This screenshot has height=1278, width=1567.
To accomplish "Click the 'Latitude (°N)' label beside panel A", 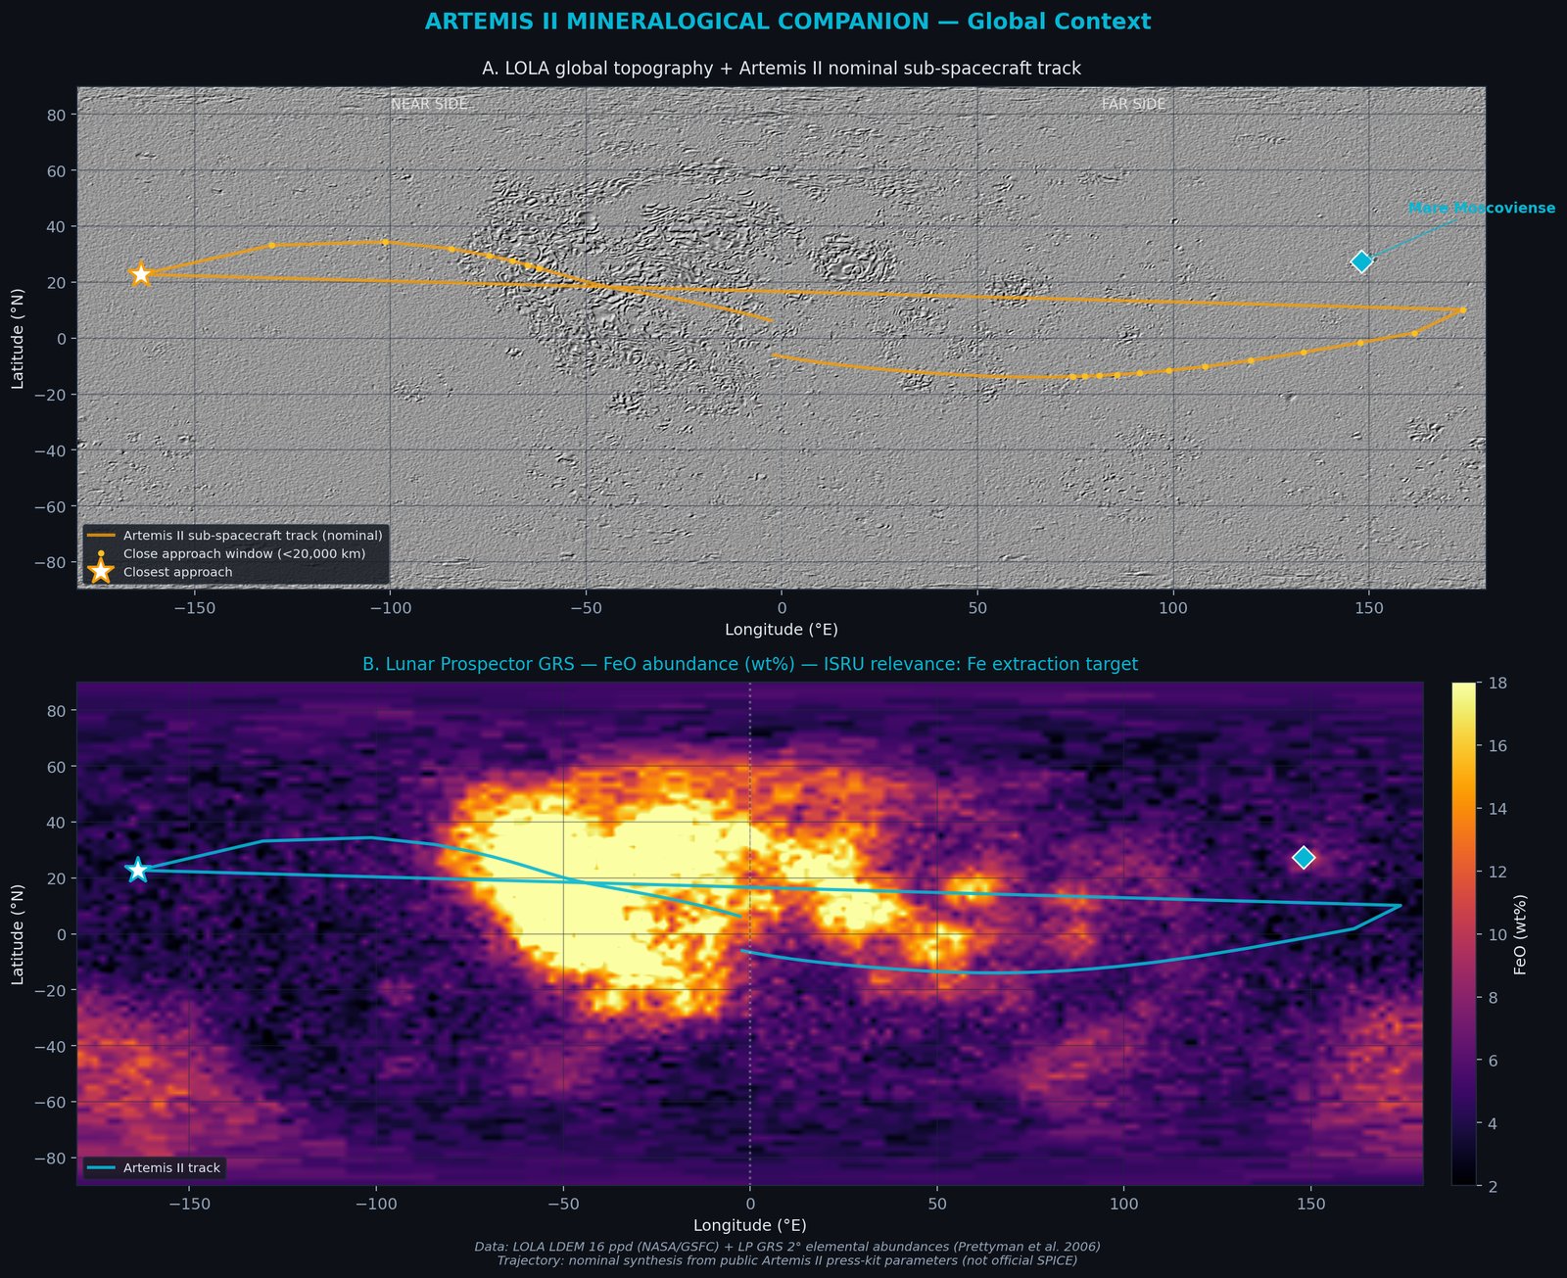I will pos(18,338).
